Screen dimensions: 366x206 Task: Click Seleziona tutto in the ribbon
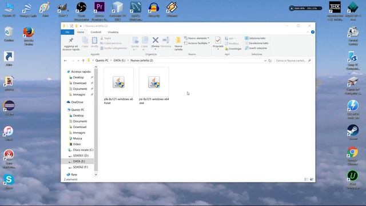(x=255, y=38)
